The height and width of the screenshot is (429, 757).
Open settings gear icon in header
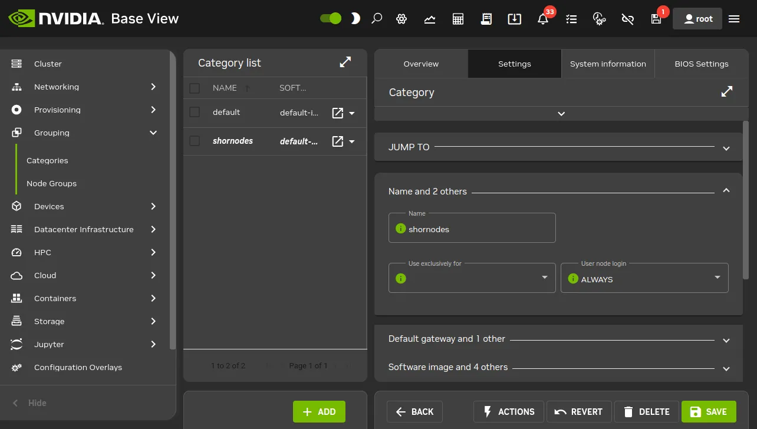pyautogui.click(x=402, y=19)
